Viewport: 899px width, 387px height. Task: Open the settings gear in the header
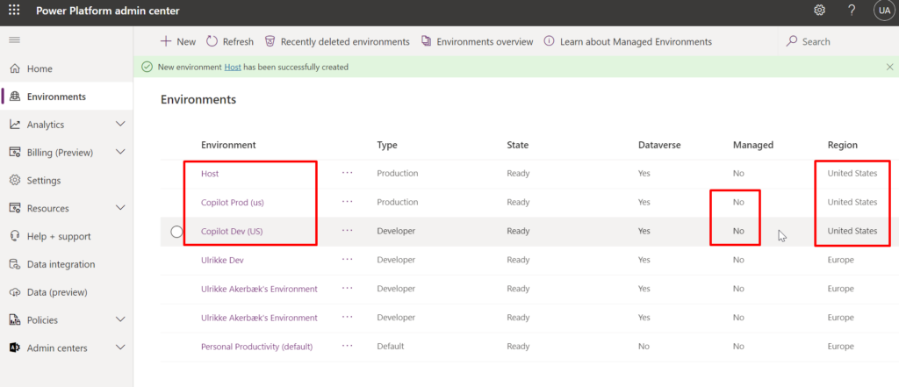click(819, 11)
